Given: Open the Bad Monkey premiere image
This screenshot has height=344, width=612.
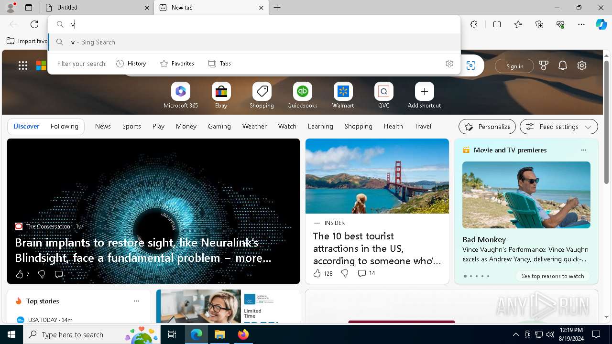Looking at the screenshot, I should point(526,195).
